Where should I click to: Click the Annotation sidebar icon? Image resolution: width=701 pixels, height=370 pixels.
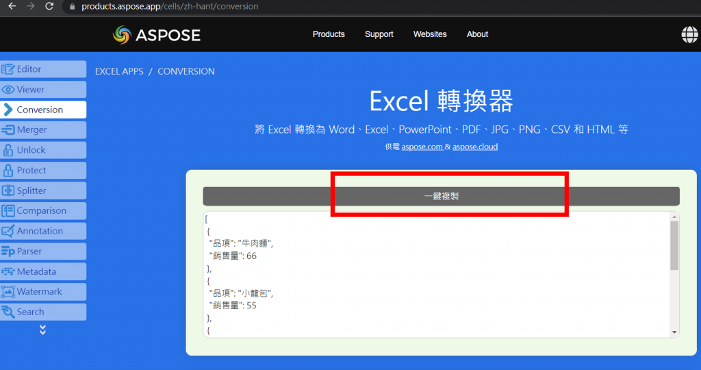tap(8, 231)
